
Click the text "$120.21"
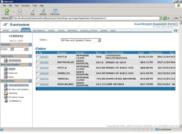(144, 57)
